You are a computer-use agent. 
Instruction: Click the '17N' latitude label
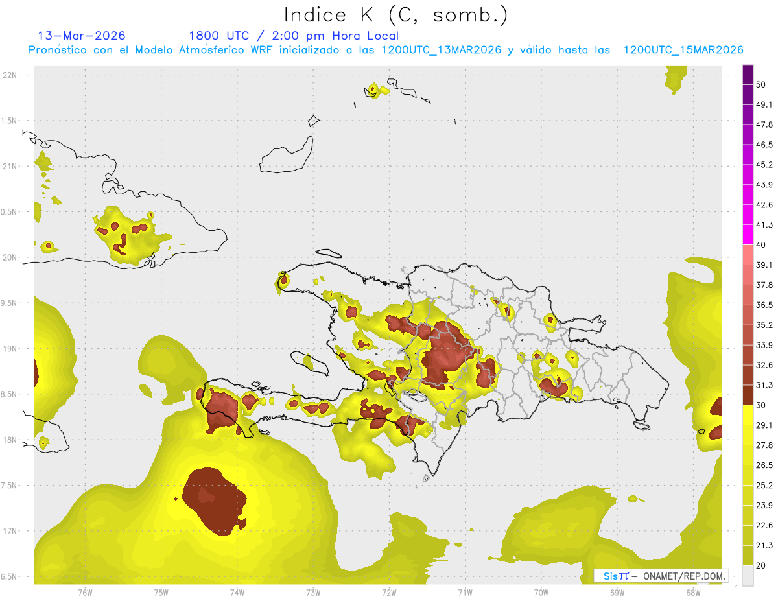coord(10,532)
